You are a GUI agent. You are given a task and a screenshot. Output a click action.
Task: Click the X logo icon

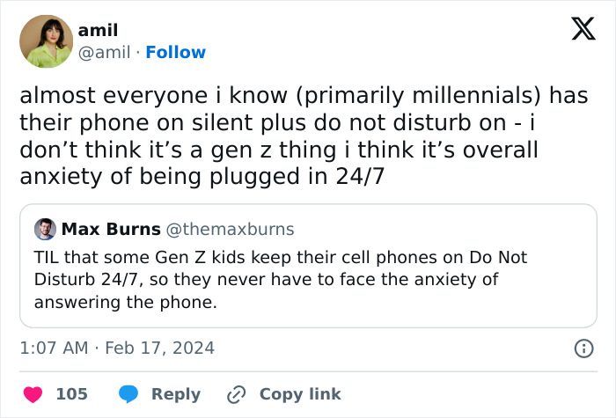[x=577, y=30]
